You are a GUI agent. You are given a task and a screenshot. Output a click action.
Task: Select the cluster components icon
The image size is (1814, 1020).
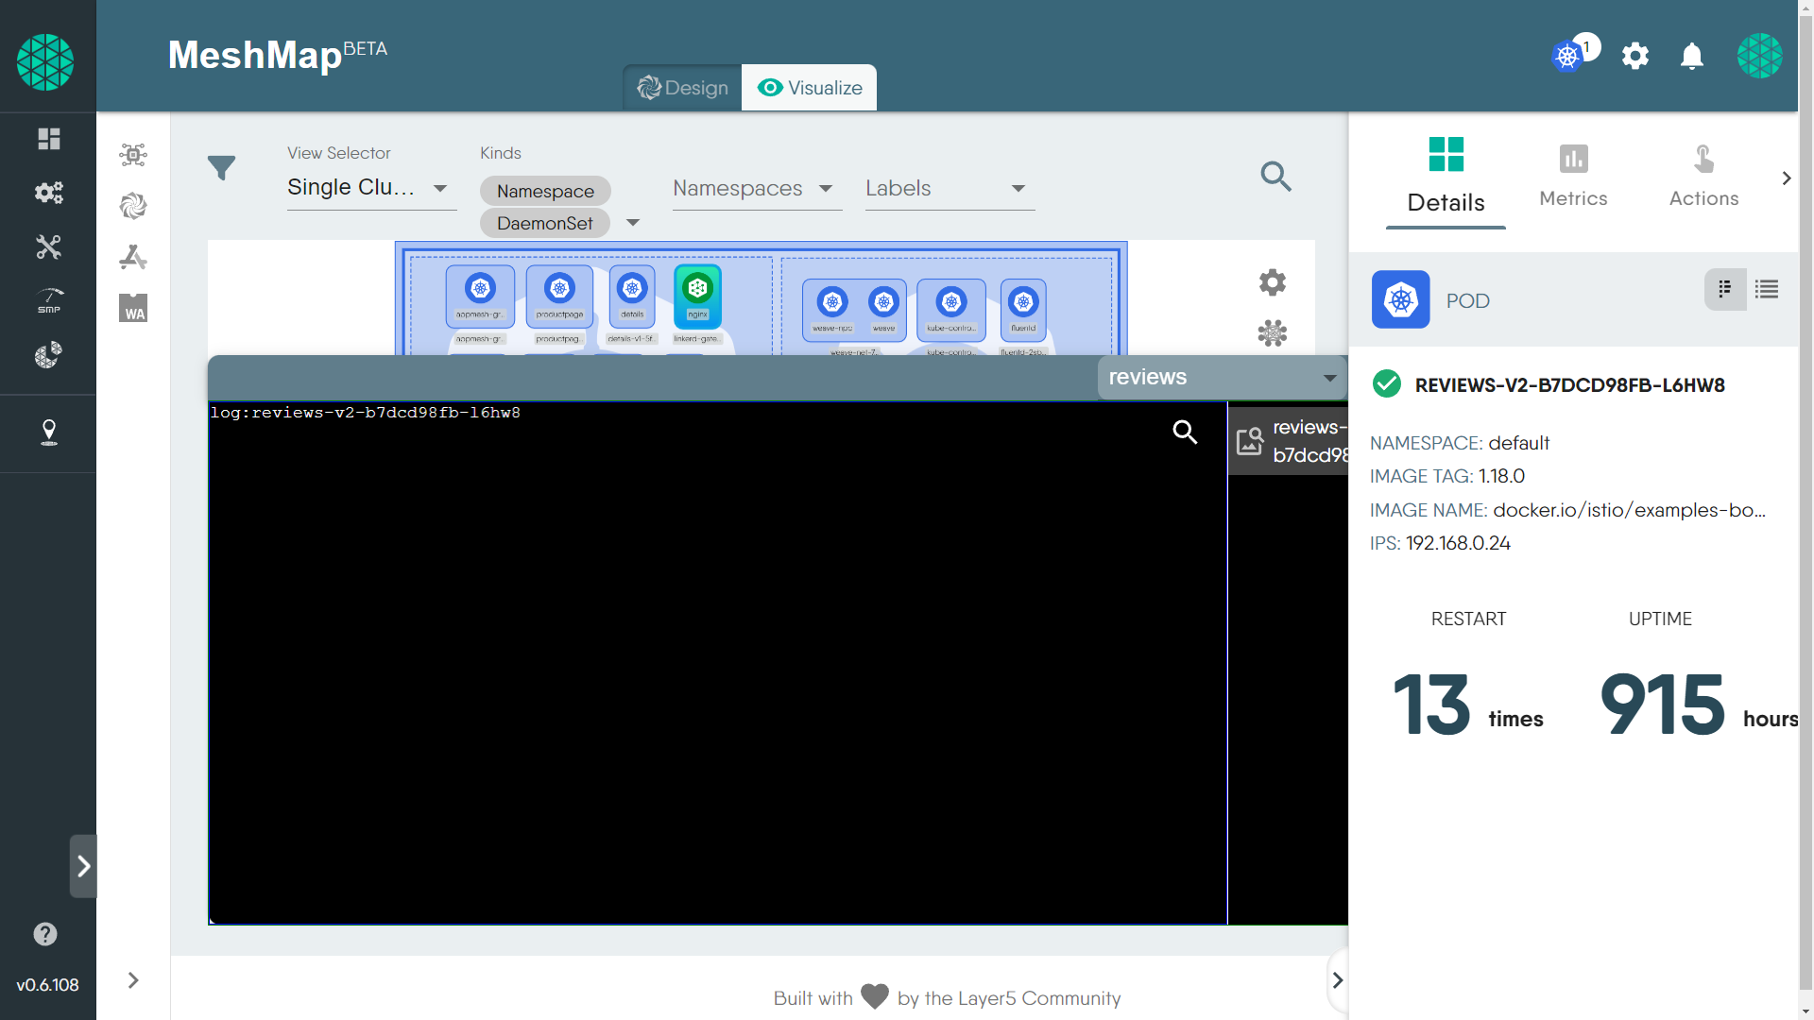tap(133, 155)
